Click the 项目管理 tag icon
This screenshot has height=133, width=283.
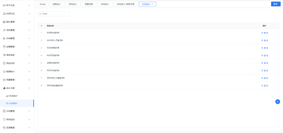(4, 30)
